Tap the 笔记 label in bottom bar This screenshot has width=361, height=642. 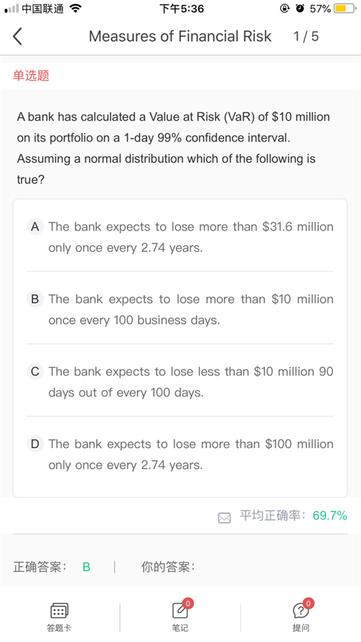pos(180,628)
